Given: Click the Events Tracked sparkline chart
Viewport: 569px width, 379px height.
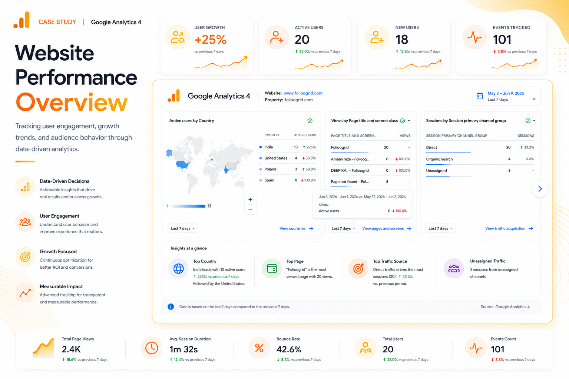Looking at the screenshot, I should (514, 64).
